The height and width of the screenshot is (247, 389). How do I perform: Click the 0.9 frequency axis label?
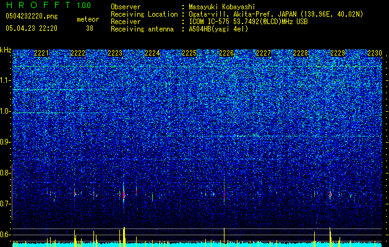[5, 142]
